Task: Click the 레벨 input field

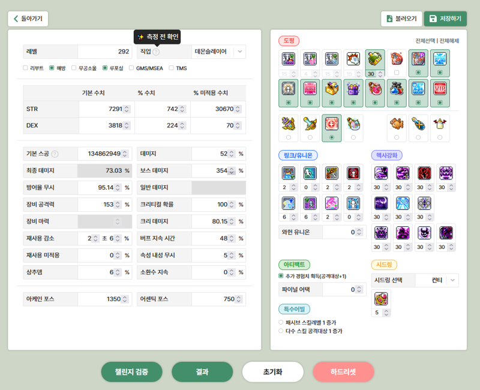Action: pos(104,52)
